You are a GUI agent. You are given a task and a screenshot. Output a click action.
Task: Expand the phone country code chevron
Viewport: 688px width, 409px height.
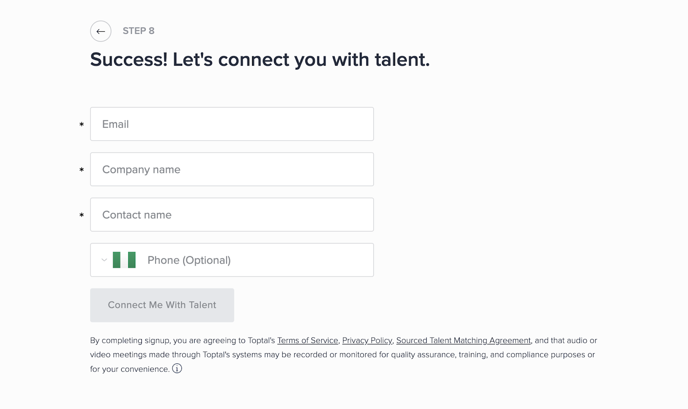click(104, 260)
